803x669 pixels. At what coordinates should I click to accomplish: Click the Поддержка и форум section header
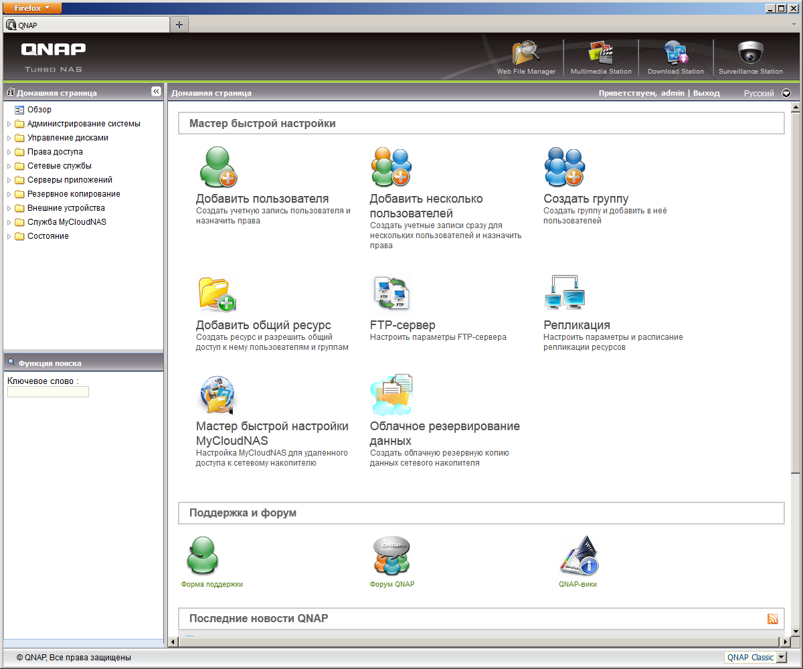[481, 513]
